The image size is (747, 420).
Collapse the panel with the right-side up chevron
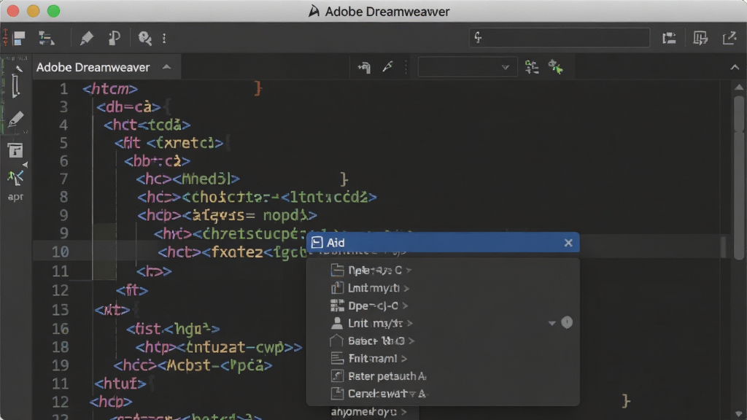(x=735, y=68)
